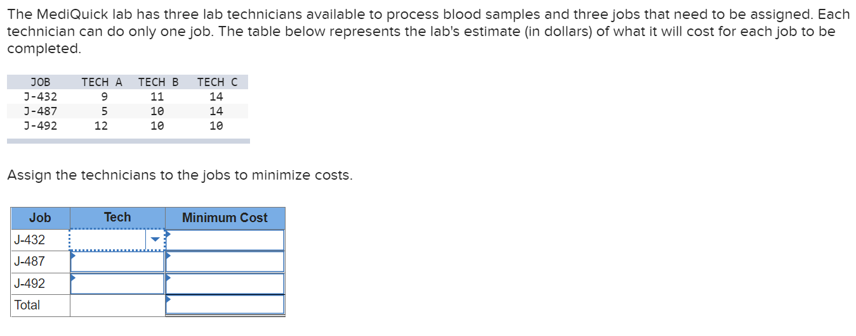Image resolution: width=856 pixels, height=336 pixels.
Task: Click the Minimum Cost field for J-492
Action: coord(225,283)
